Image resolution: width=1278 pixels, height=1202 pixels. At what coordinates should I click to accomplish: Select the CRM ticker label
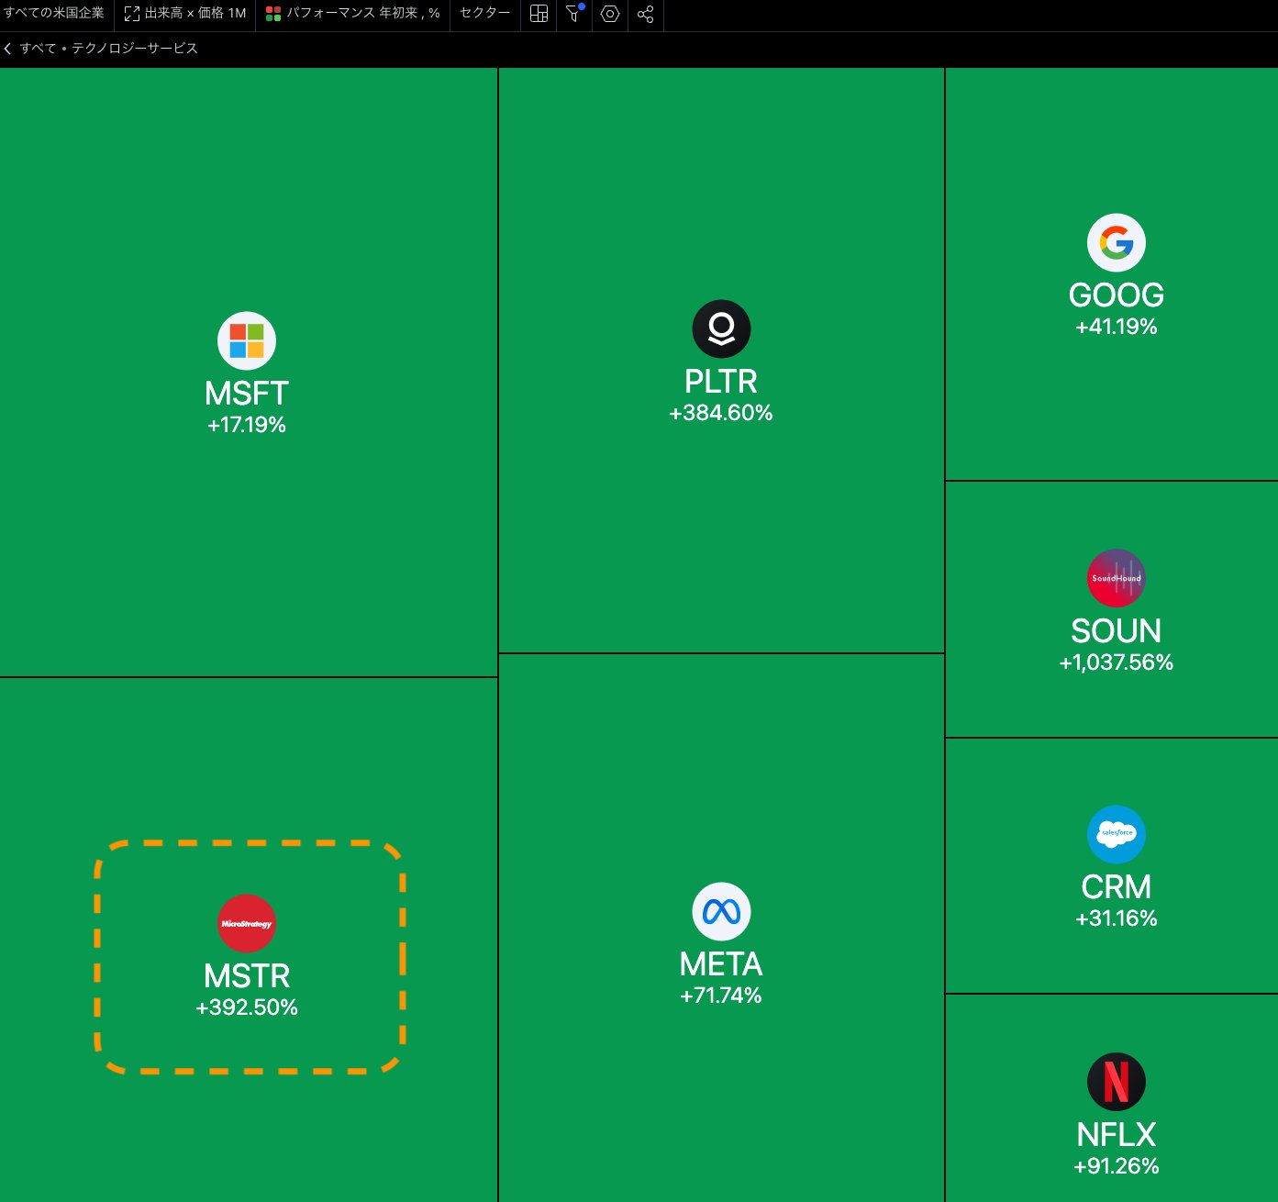click(1117, 887)
